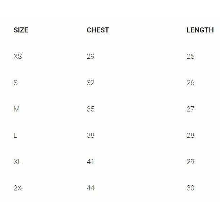Select the 2X size label
This screenshot has width=220, height=220.
click(18, 188)
